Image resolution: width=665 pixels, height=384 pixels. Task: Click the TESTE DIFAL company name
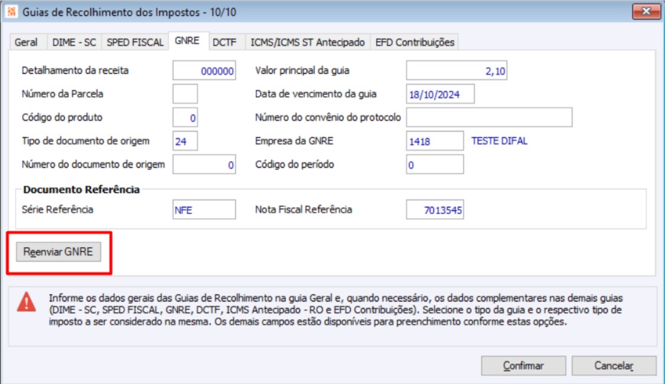tap(499, 141)
